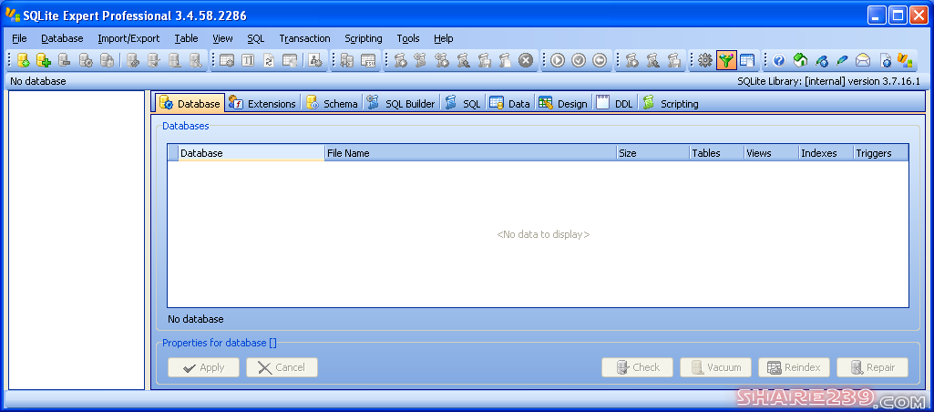Switch to the Data tab

click(x=510, y=103)
